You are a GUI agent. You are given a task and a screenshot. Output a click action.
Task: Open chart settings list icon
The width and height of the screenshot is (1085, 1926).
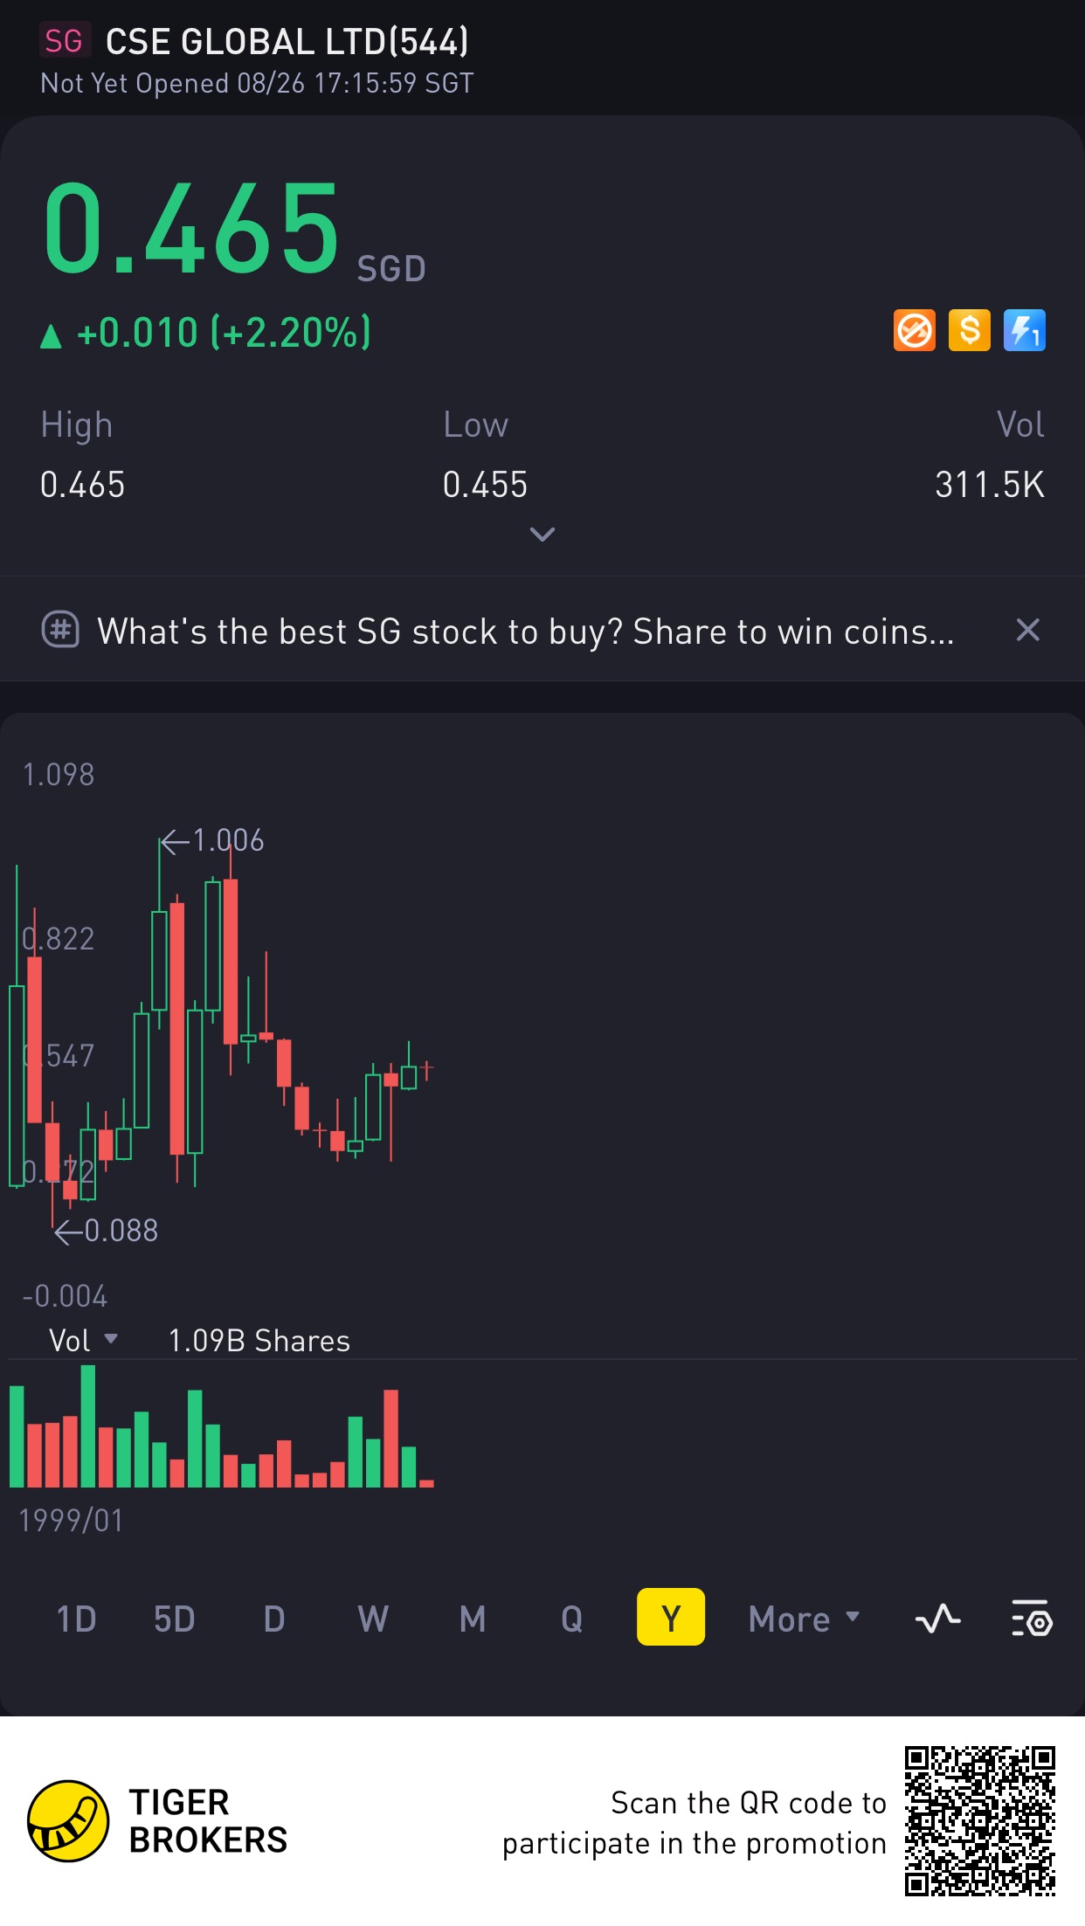coord(1032,1619)
